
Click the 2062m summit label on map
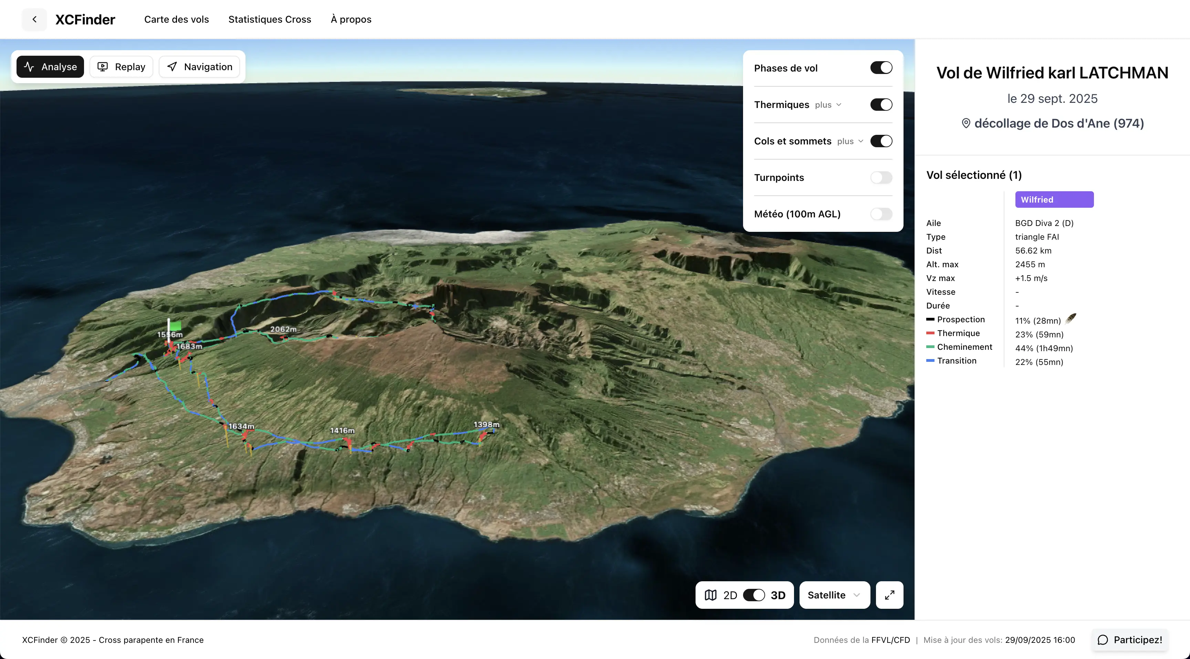pyautogui.click(x=283, y=329)
